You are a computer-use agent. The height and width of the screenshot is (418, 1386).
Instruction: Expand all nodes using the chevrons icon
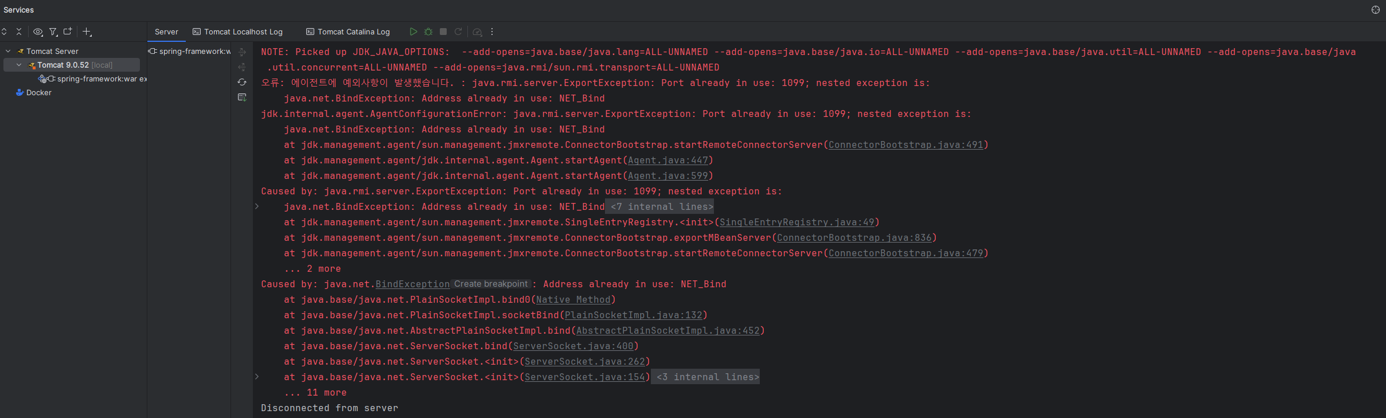coord(4,32)
